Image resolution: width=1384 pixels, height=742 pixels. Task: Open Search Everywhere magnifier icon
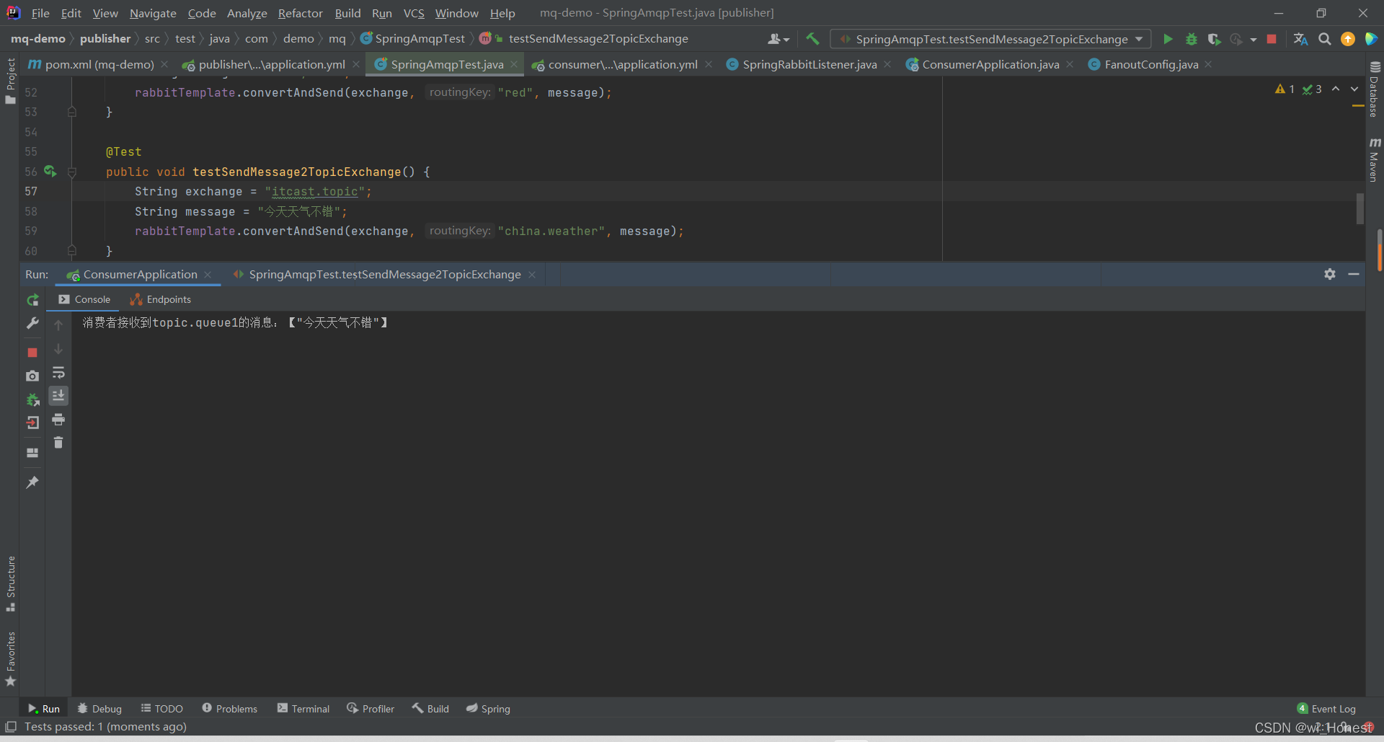pos(1324,39)
